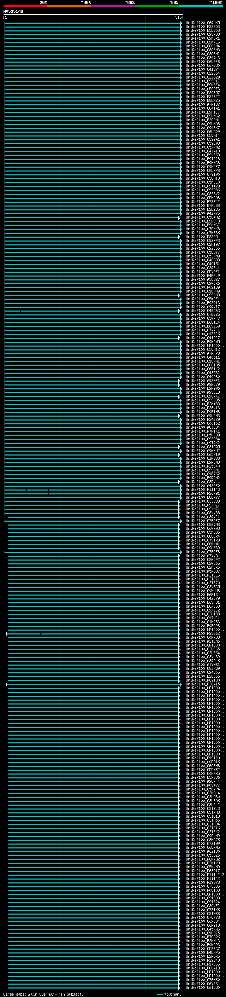Screen dimensions: 226x997
Task: Select hit label UniRef100_P63017
Action: coord(203,871)
